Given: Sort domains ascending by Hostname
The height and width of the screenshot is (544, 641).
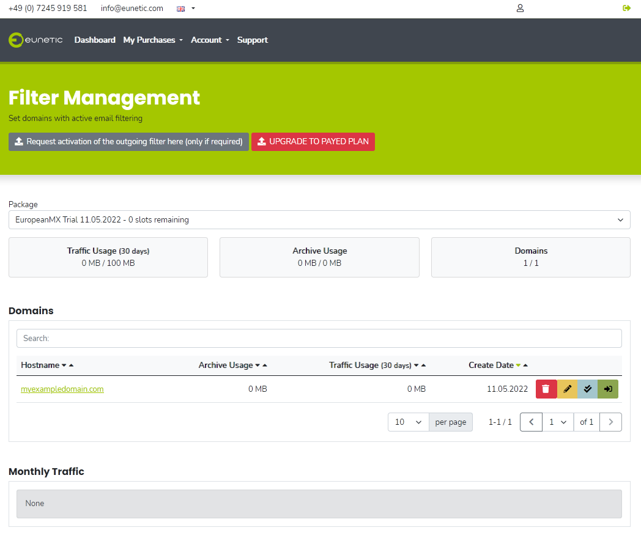Looking at the screenshot, I should [70, 365].
